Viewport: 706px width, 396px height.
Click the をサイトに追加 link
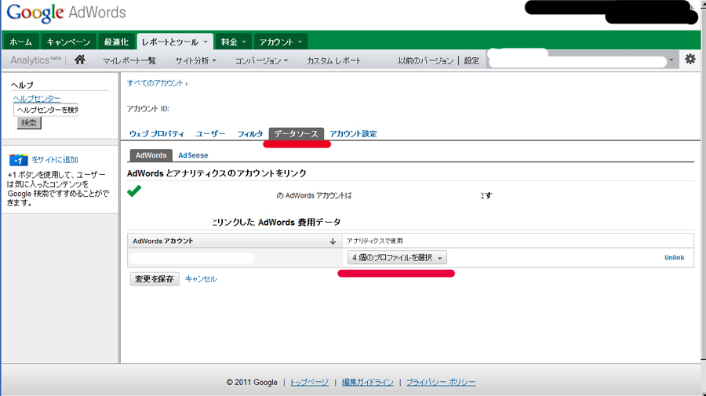tap(54, 160)
